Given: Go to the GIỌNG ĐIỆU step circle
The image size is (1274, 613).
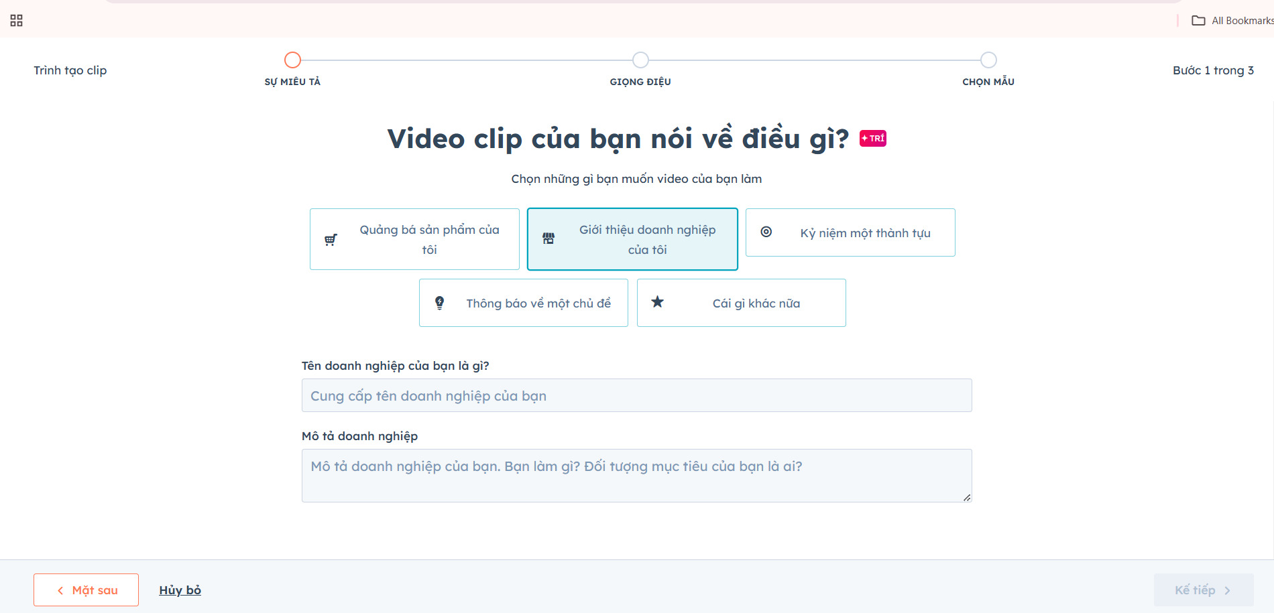Looking at the screenshot, I should pos(640,60).
